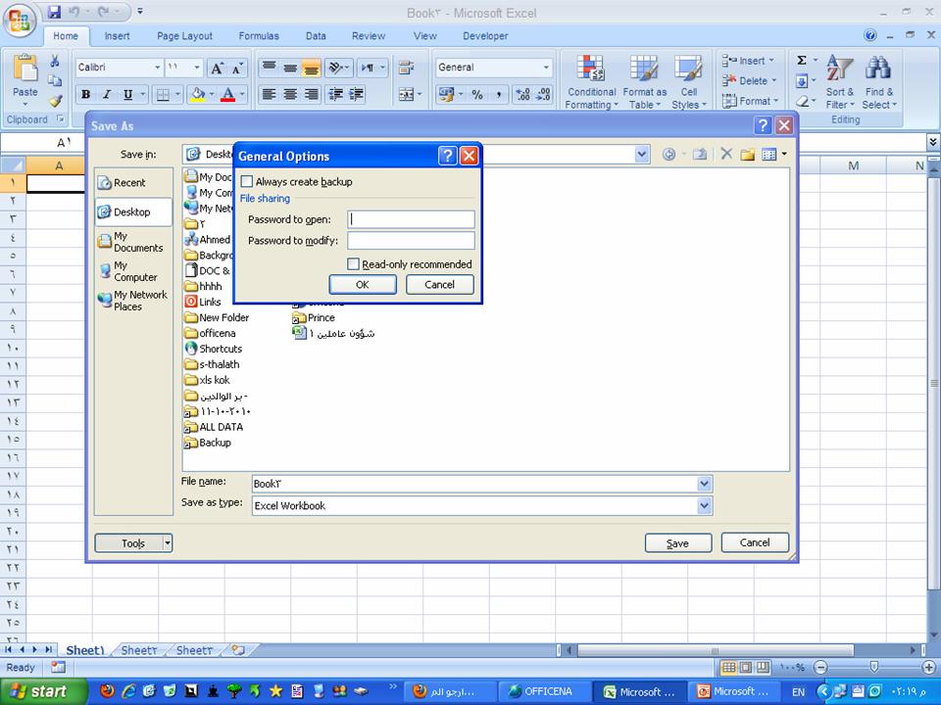
Task: Click the Office button logo
Action: pos(20,22)
